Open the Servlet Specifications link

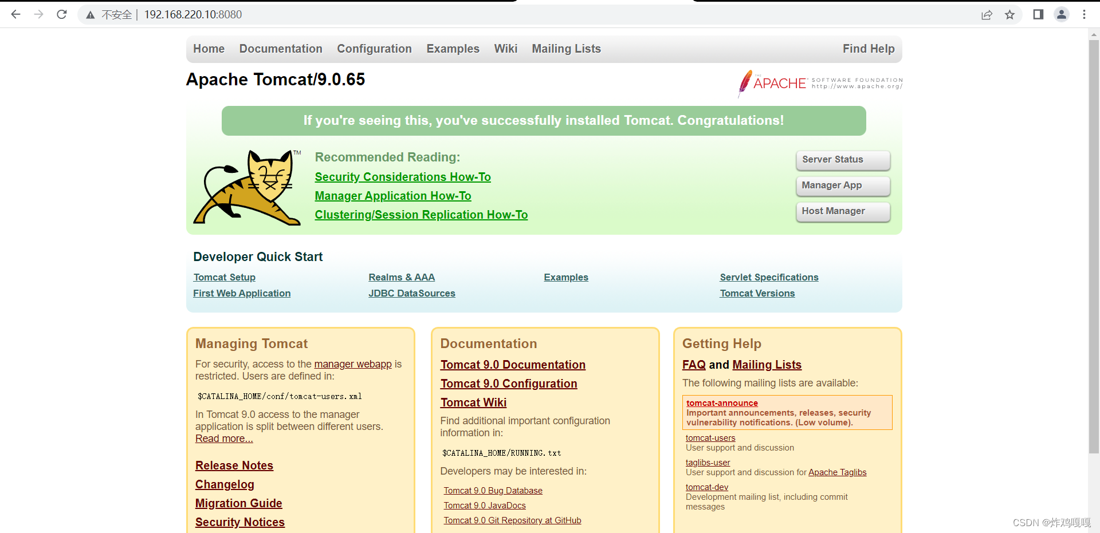(769, 277)
